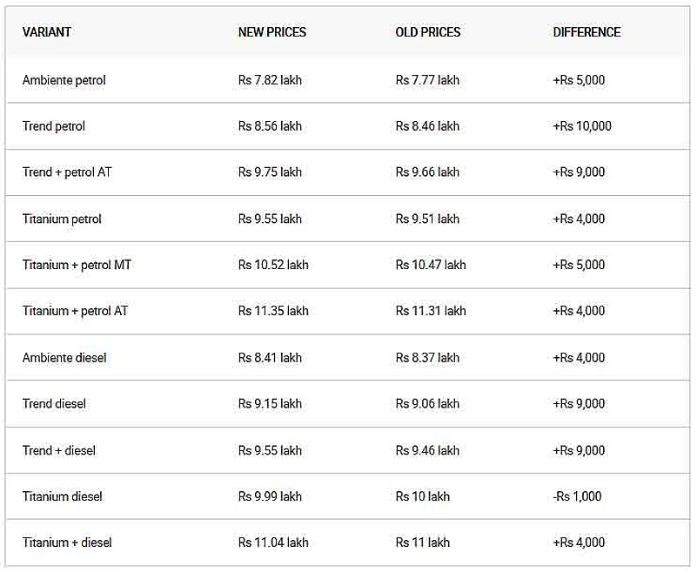Click the Titanium + diesel variant name
697x573 pixels.
pyautogui.click(x=67, y=543)
